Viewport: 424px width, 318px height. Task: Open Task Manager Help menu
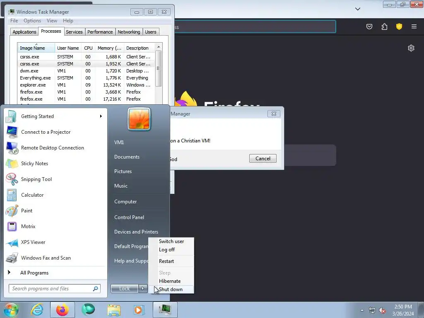[x=68, y=21]
